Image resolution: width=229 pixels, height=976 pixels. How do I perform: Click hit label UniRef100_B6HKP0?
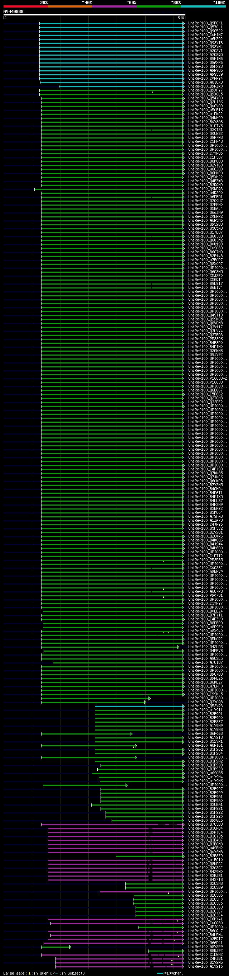click(206, 173)
